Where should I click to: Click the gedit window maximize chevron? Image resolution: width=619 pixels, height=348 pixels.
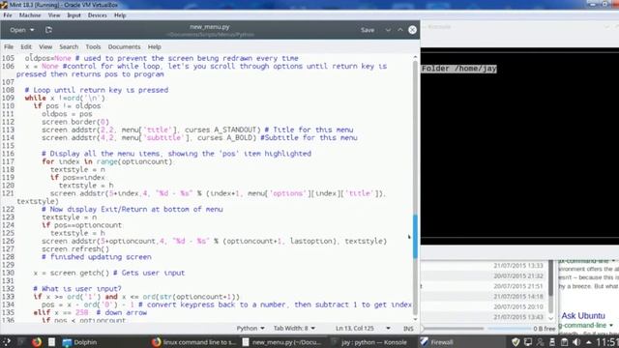pyautogui.click(x=400, y=30)
